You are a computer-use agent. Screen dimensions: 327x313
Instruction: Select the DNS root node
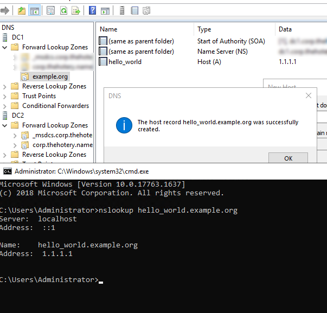(8, 28)
